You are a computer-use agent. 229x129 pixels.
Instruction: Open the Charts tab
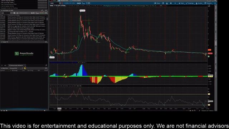pyautogui.click(x=53, y=1)
